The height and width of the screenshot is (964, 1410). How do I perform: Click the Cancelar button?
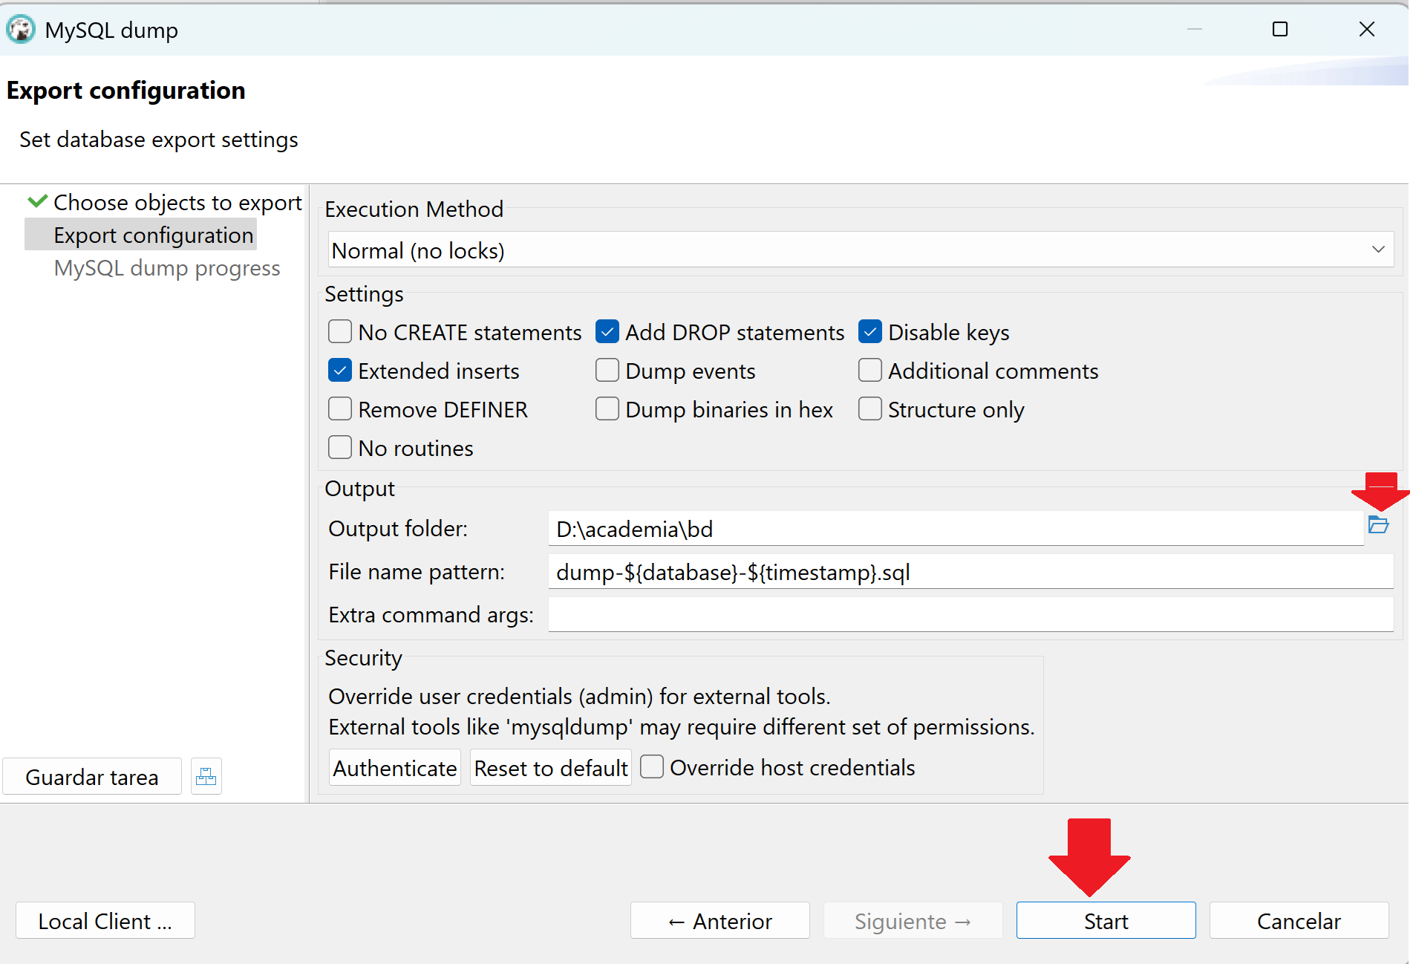pyautogui.click(x=1299, y=921)
